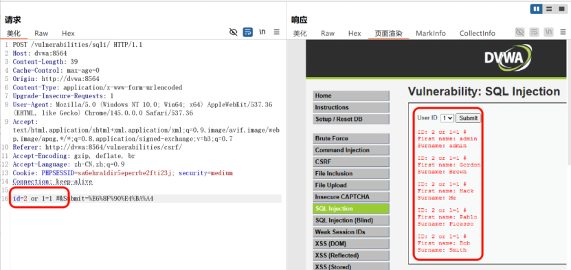Viewport: 571px width, 270px height.
Task: Toggle non-printable characters icon in response panel
Action: click(x=519, y=32)
